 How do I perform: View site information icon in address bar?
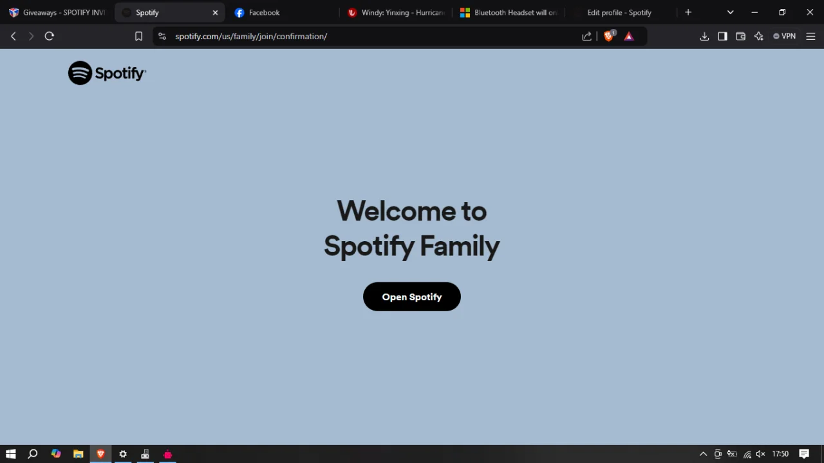(x=162, y=37)
